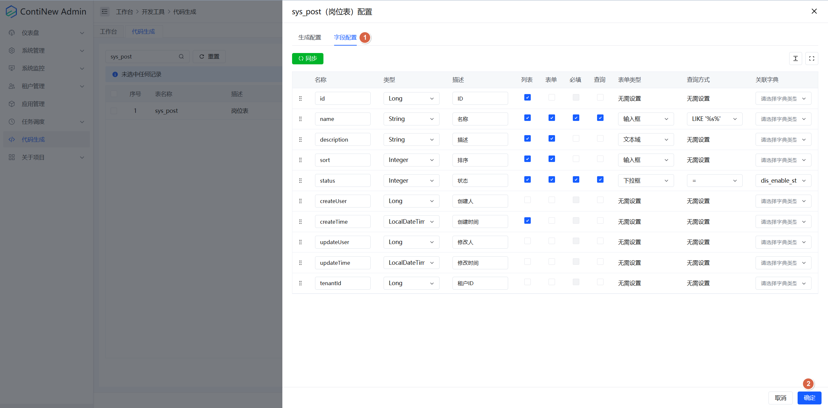Open 代码生成 in the sidebar menu

tap(47, 139)
